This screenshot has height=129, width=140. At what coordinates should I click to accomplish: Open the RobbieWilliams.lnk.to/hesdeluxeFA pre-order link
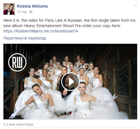click(41, 31)
